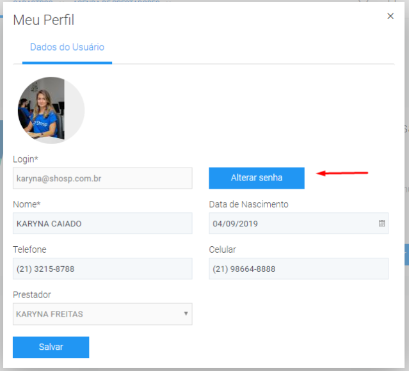The height and width of the screenshot is (371, 409).
Task: Click the Prestador label text
Action: [x=32, y=295]
